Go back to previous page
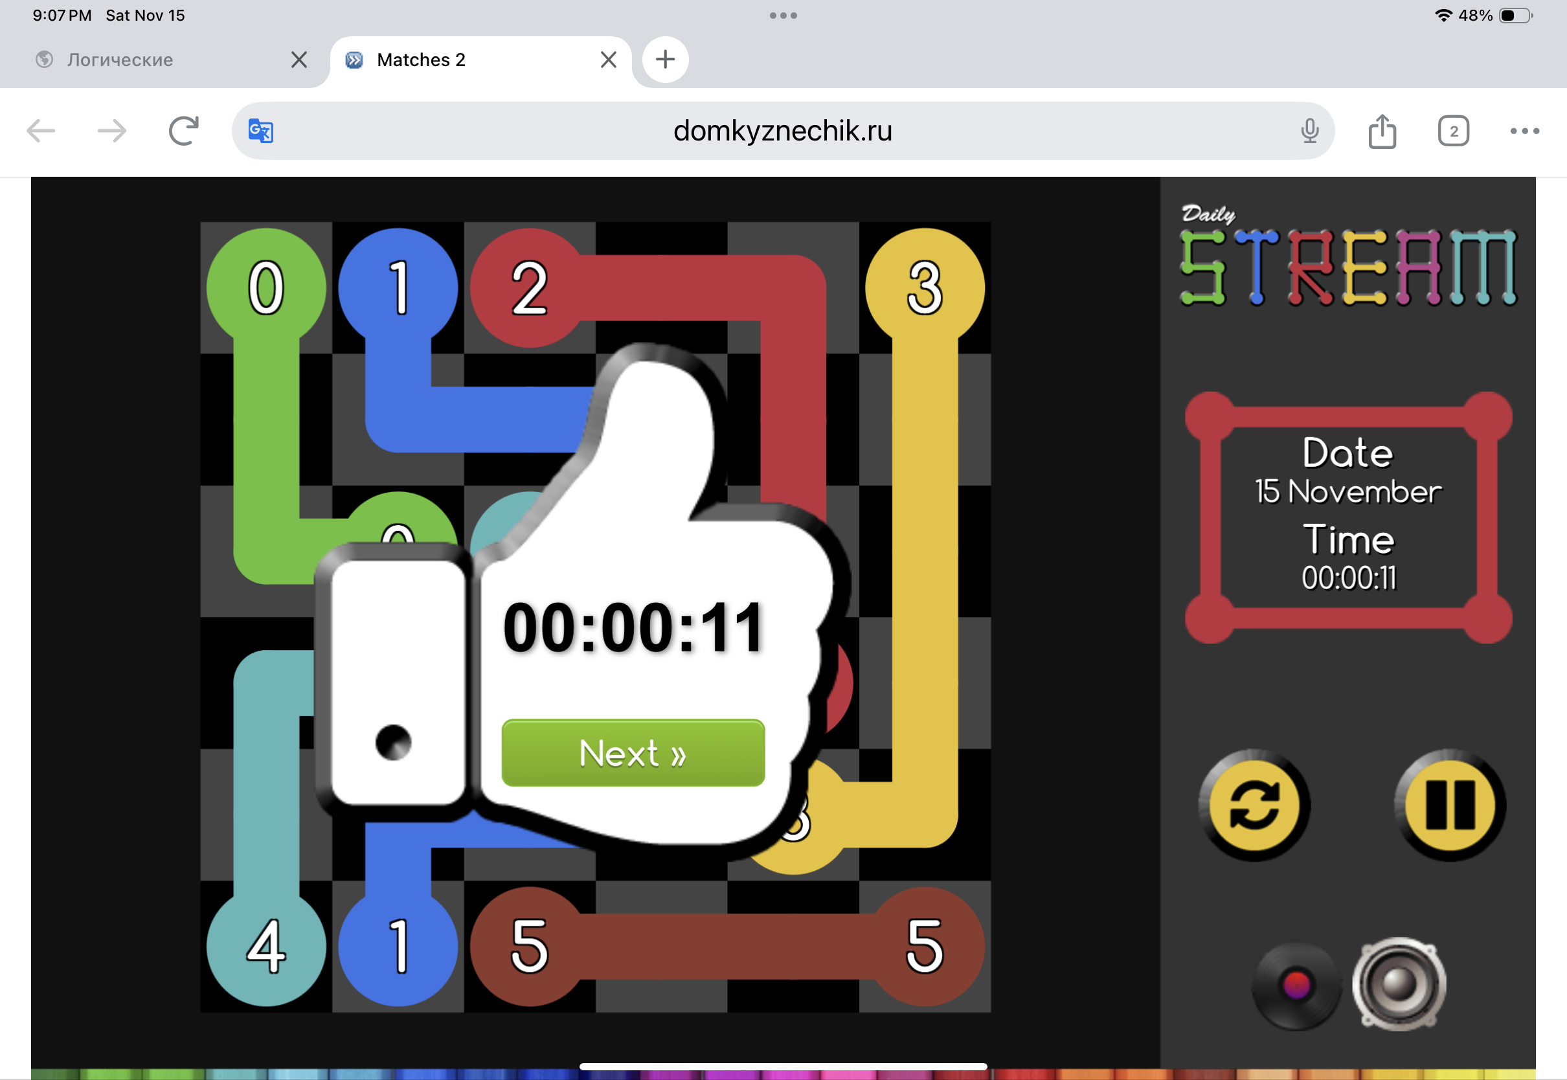The height and width of the screenshot is (1080, 1567). point(41,131)
